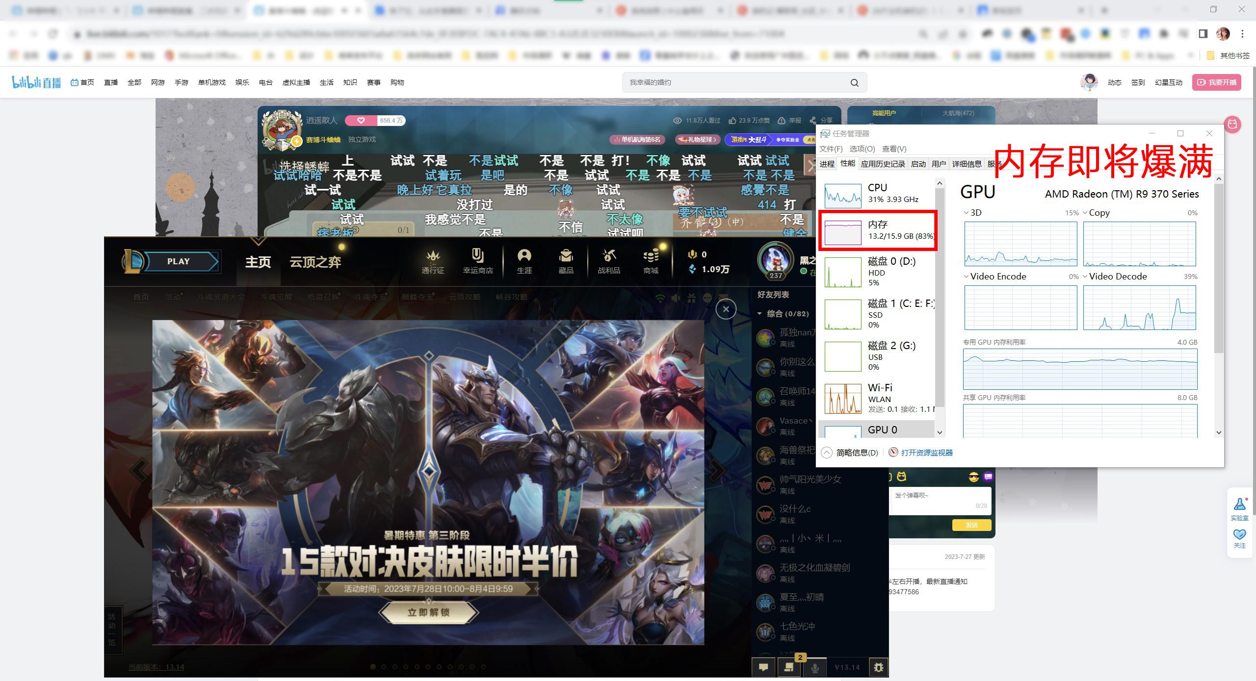Click the bilibili直播 logo

point(36,82)
